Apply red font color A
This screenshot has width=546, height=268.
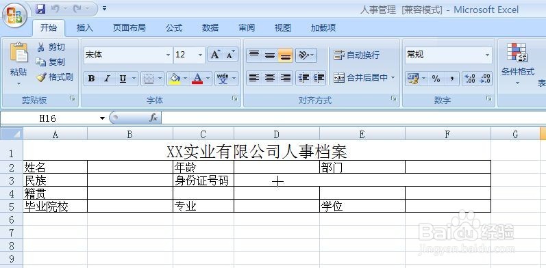click(x=197, y=79)
